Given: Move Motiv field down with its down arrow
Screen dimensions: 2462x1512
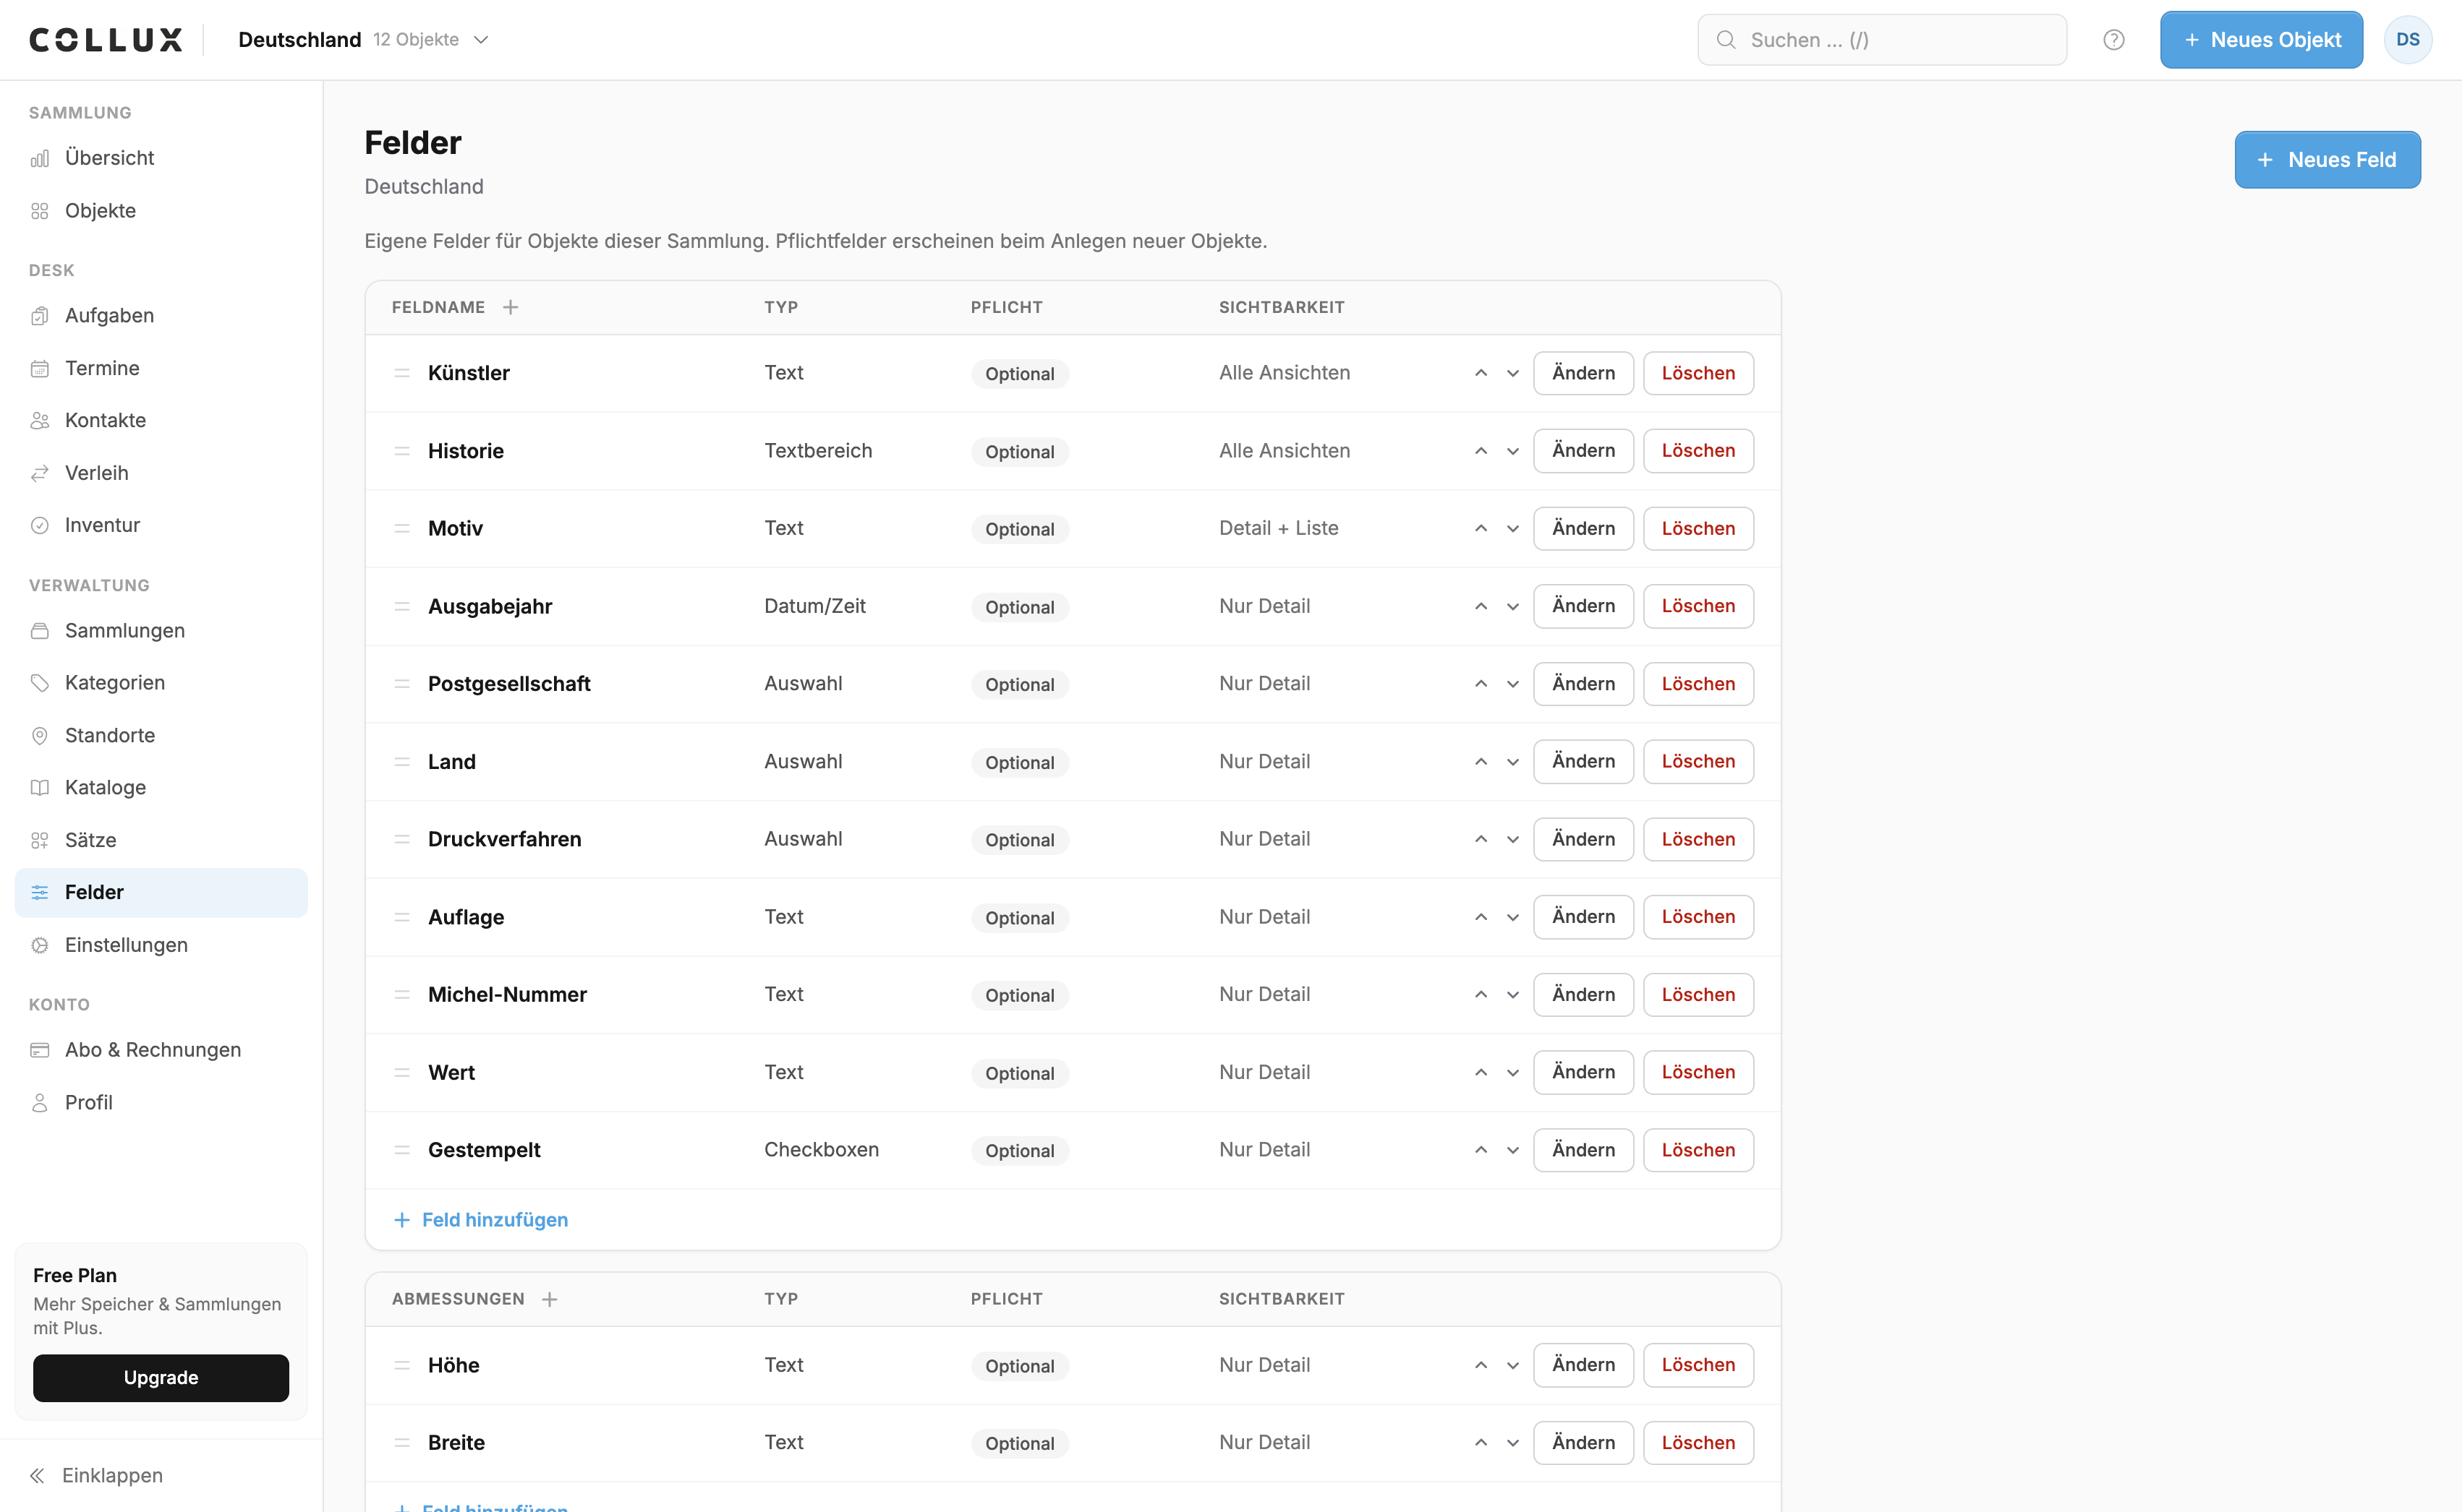Looking at the screenshot, I should [x=1512, y=528].
